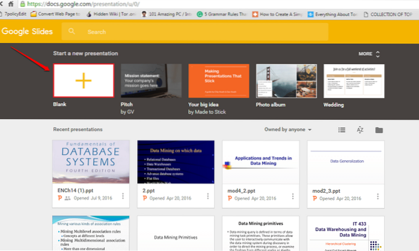Open more options for mod2_3.ppt
The width and height of the screenshot is (419, 251).
(x=378, y=196)
